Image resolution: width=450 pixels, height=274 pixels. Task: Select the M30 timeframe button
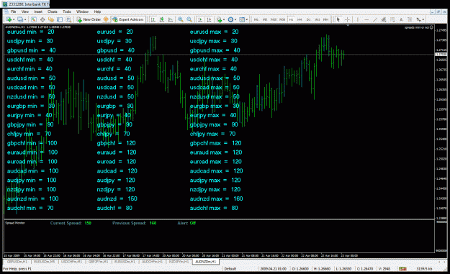(282, 19)
